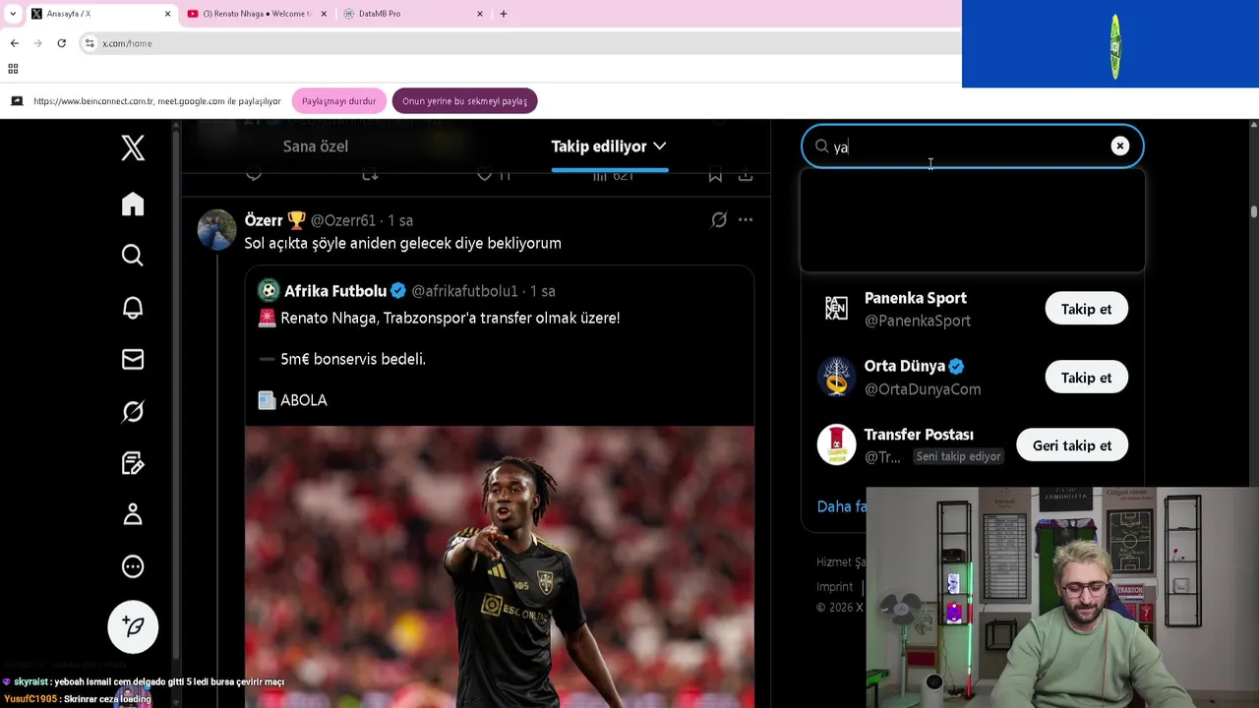Open Afrika Futbolu avatar in quoted post
The height and width of the screenshot is (708, 1259).
click(269, 291)
